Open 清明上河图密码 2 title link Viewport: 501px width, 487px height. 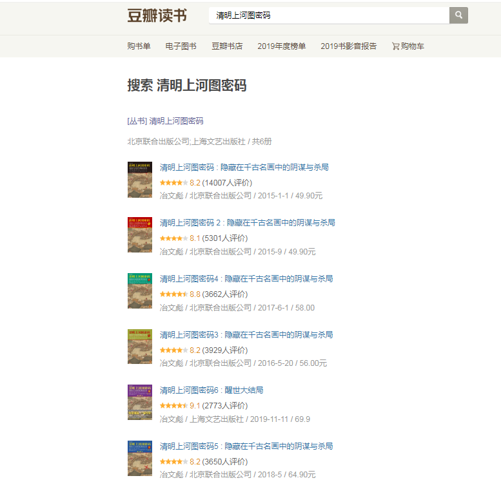point(248,223)
